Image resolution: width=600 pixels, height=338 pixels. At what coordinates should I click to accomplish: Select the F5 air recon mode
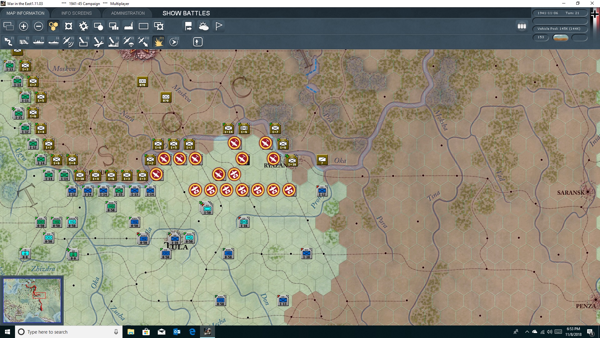[68, 42]
